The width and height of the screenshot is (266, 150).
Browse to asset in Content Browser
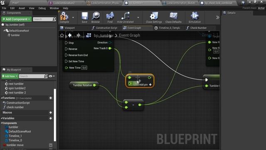(96, 17)
